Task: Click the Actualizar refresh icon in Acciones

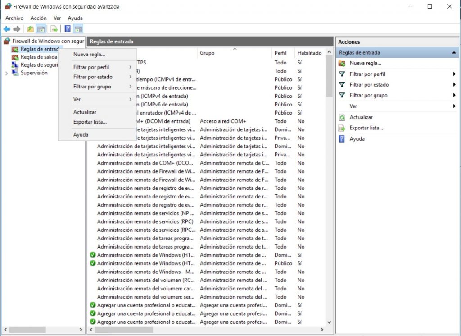Action: [342, 117]
